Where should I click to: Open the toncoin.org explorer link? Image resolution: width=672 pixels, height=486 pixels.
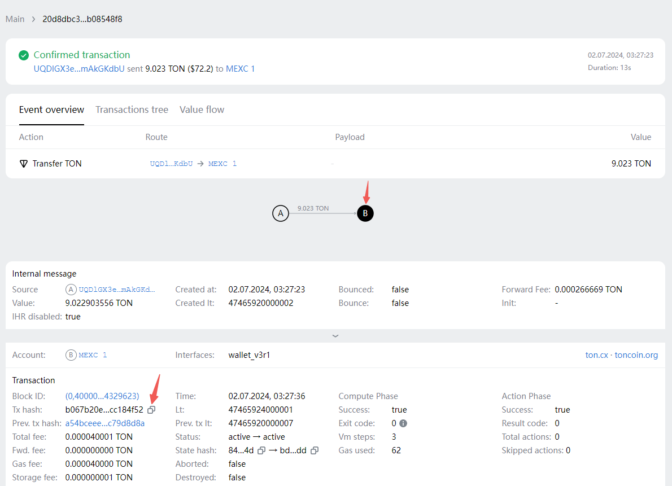636,355
